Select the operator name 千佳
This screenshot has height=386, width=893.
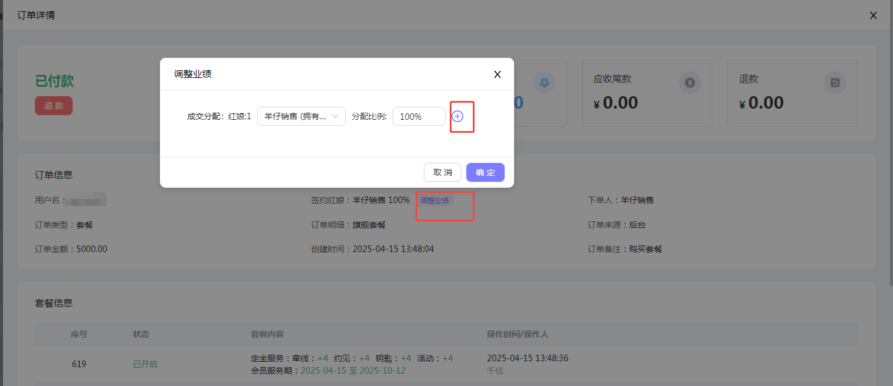(x=495, y=371)
